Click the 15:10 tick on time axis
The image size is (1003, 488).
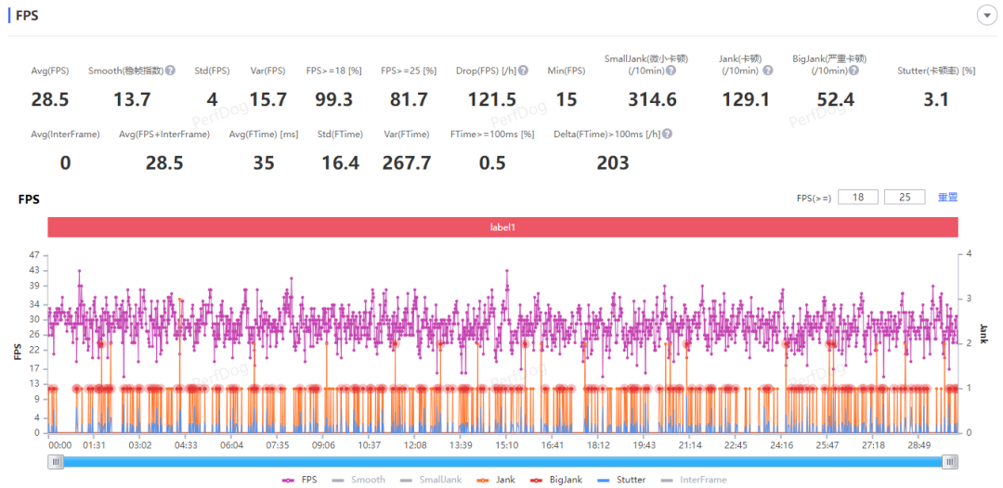507,444
